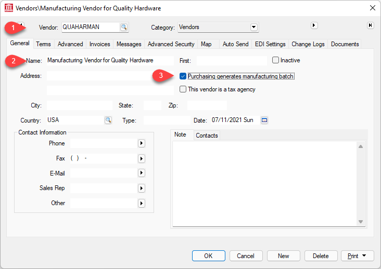381x269 pixels.
Task: Click the Type input field
Action: [x=167, y=120]
